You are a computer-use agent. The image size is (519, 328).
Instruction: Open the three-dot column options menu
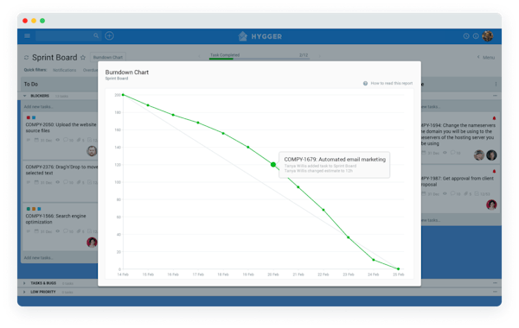click(x=496, y=84)
